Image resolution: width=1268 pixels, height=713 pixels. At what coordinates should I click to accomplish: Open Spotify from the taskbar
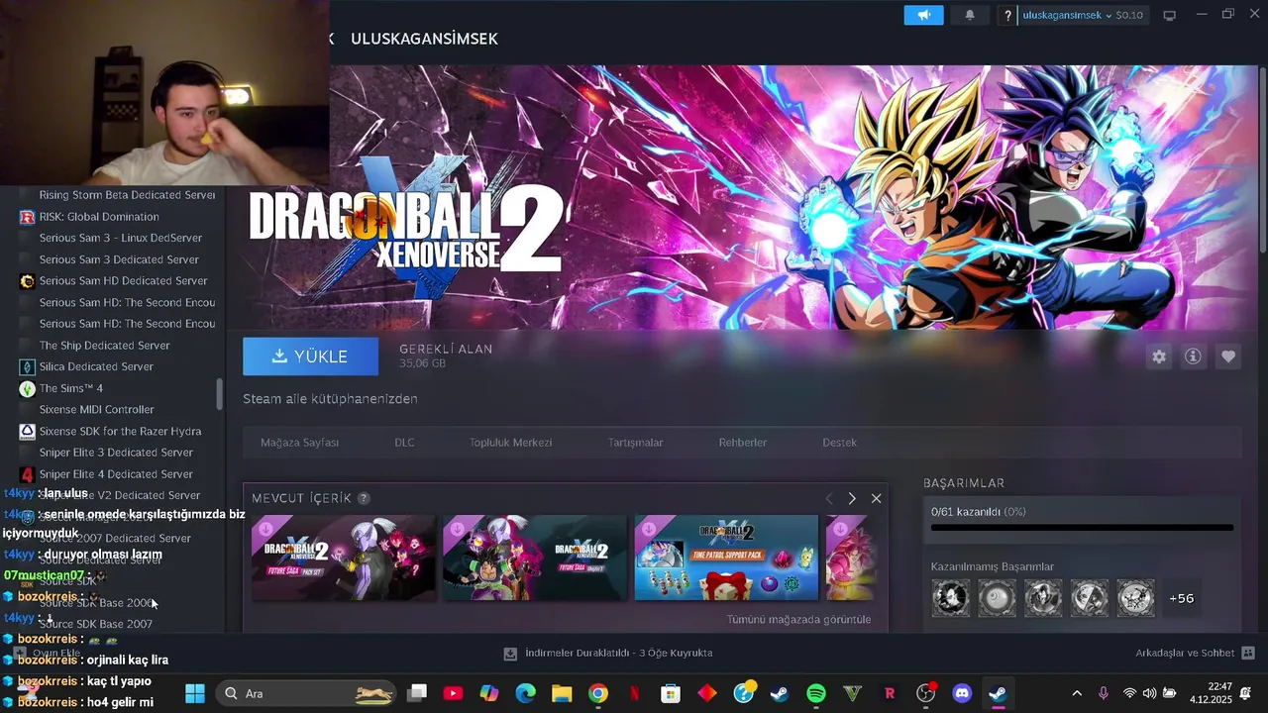coord(816,693)
